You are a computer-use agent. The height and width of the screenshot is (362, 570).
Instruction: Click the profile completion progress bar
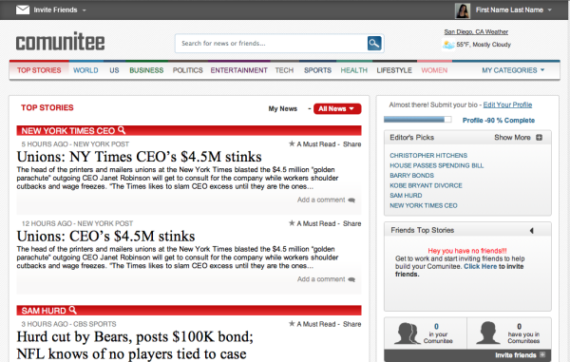click(x=418, y=120)
